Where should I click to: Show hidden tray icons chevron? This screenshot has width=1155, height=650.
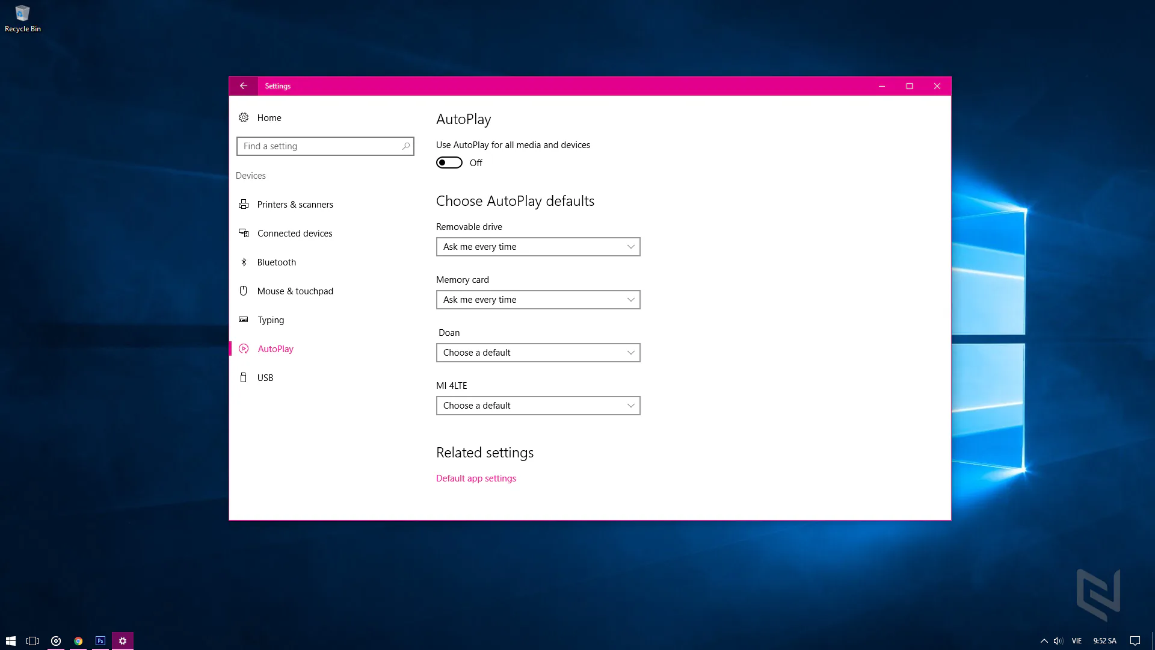tap(1044, 641)
